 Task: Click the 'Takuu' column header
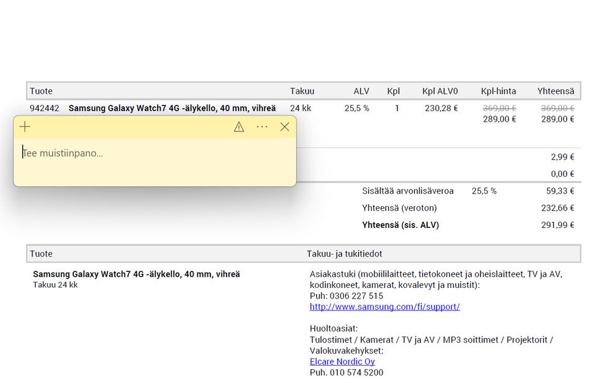(302, 91)
